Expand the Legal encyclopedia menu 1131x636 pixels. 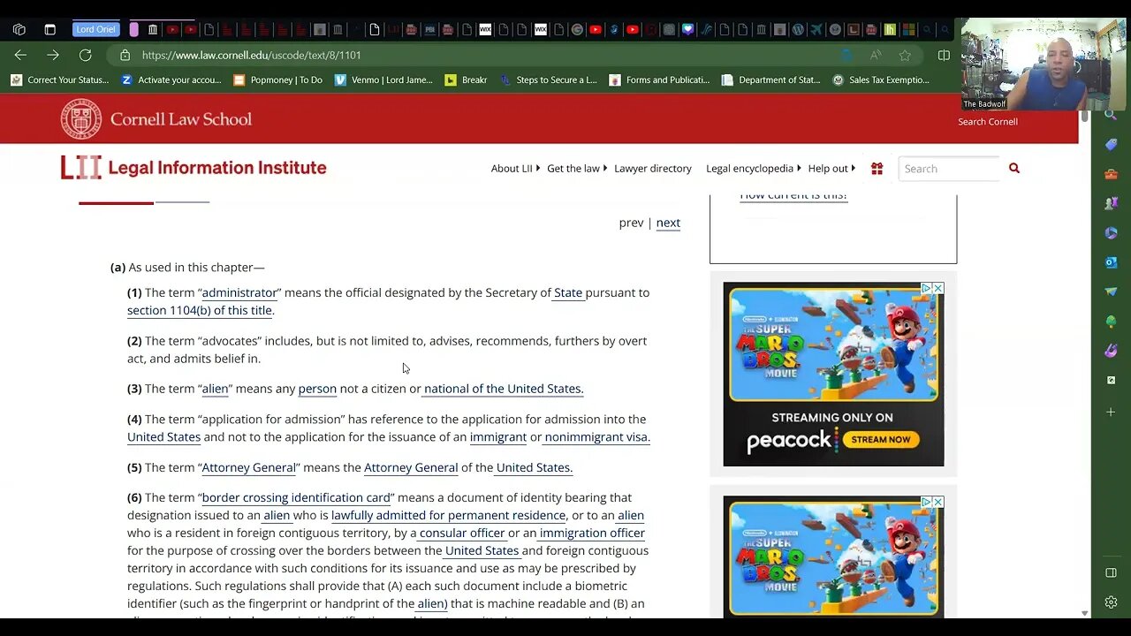(753, 168)
